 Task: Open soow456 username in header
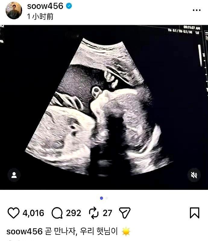tap(45, 6)
